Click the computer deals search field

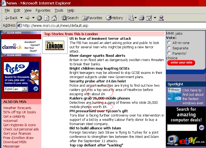(x=182, y=127)
